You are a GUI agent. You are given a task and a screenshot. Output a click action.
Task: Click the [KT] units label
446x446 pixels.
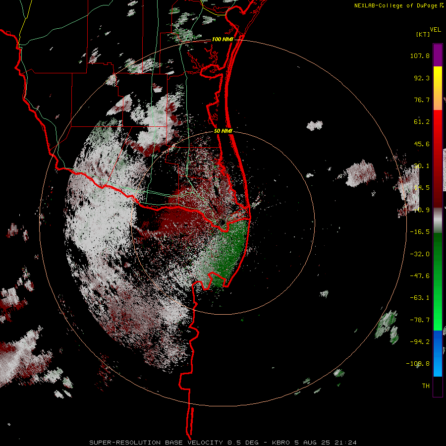(423, 34)
